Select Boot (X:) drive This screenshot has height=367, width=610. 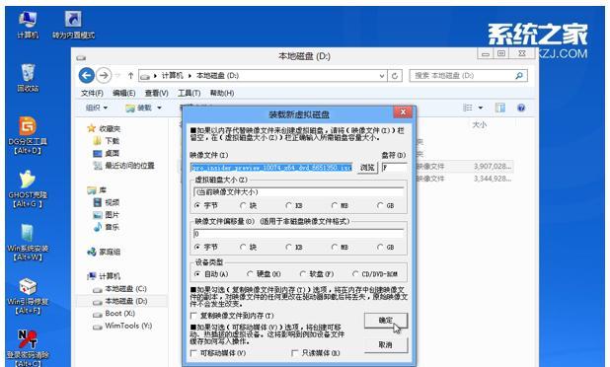(x=114, y=314)
